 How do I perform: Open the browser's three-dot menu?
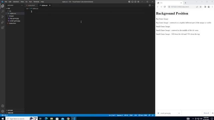(x=212, y=7)
